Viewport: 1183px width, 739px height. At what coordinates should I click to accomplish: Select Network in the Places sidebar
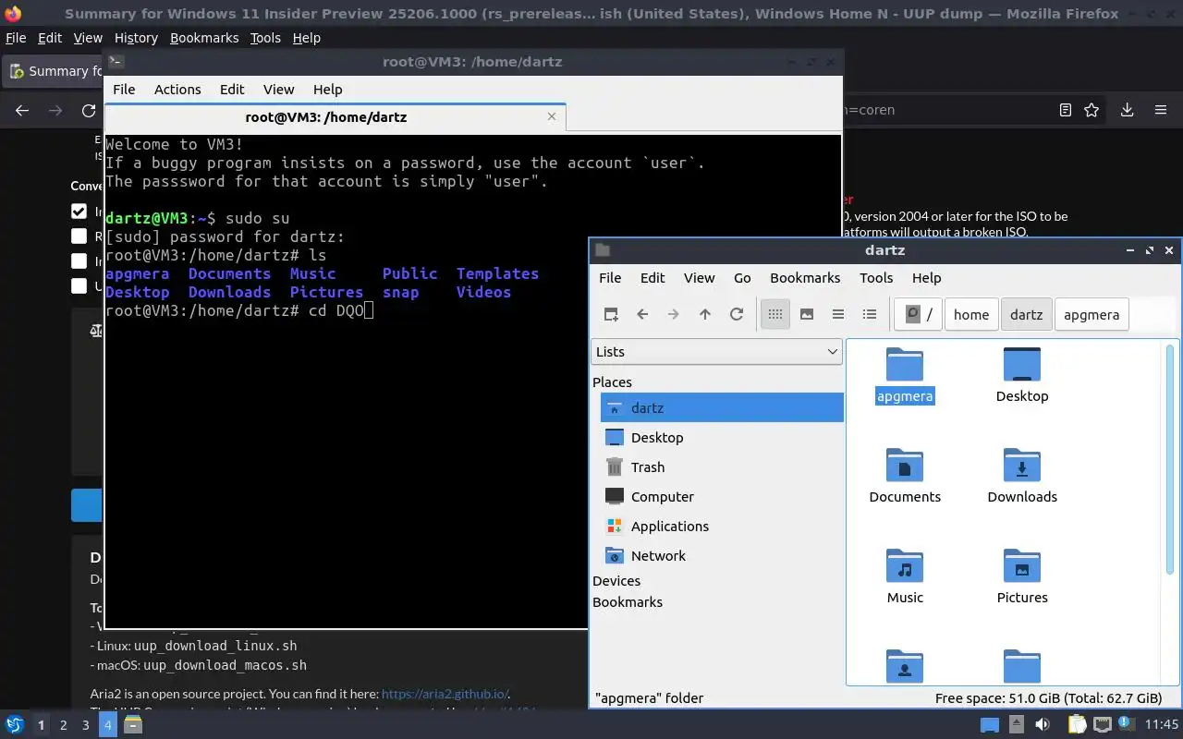[x=722, y=555]
